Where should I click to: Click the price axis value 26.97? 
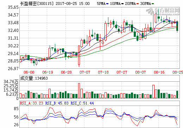click(13, 69)
